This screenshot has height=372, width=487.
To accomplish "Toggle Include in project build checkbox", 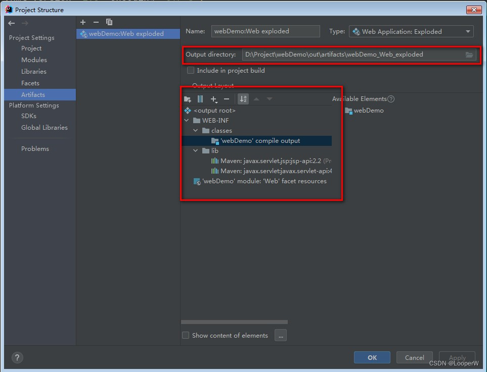I will point(190,70).
